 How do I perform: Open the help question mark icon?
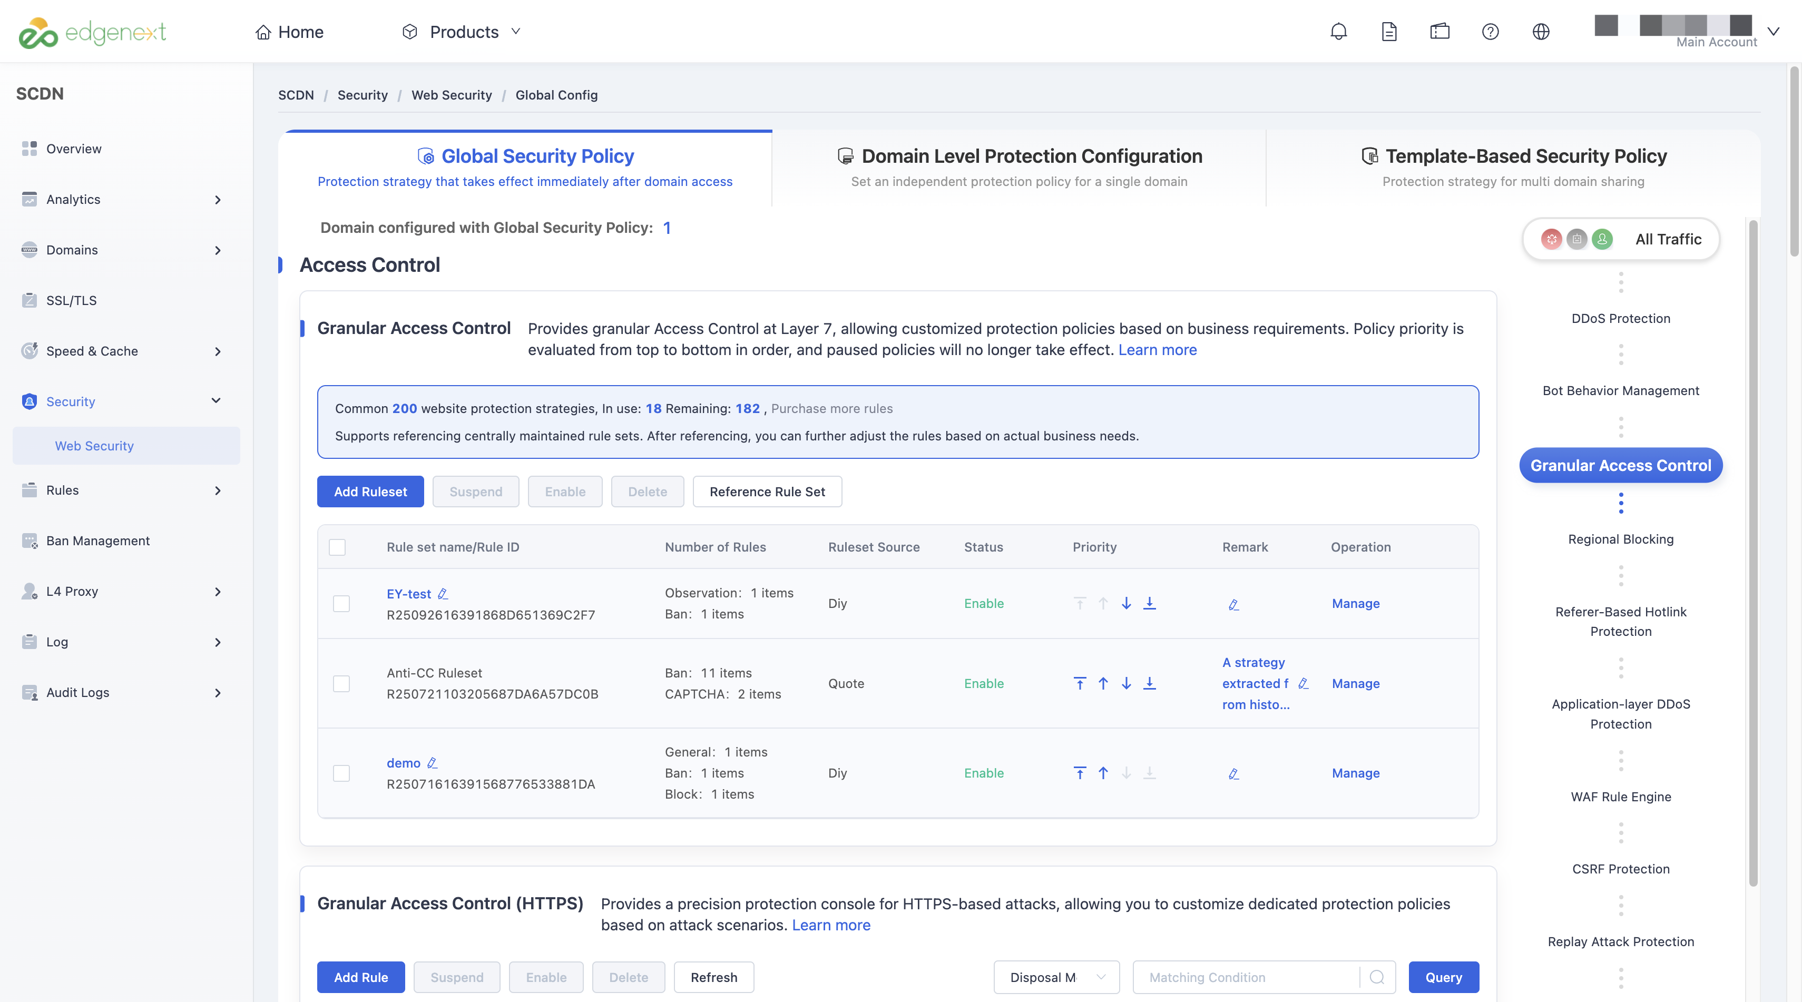click(x=1490, y=32)
